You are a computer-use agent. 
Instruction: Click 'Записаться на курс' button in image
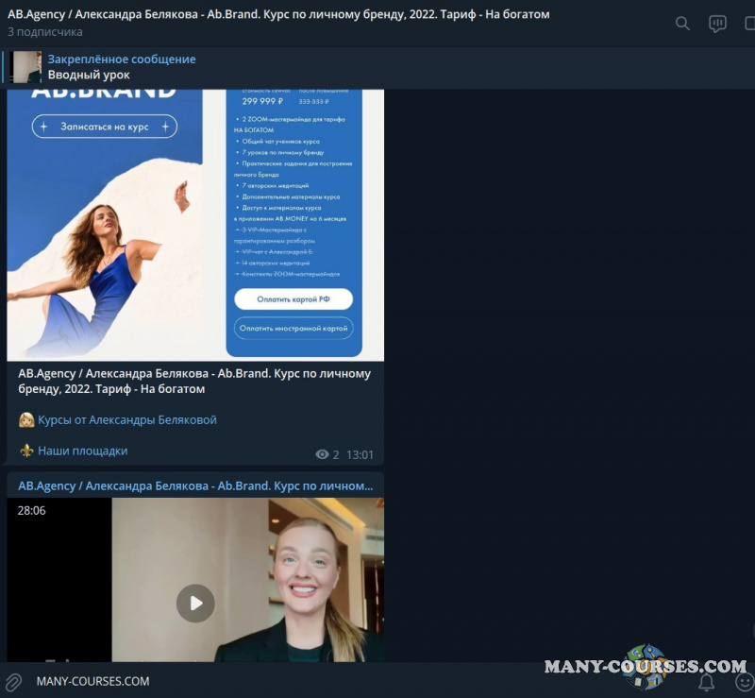click(104, 127)
